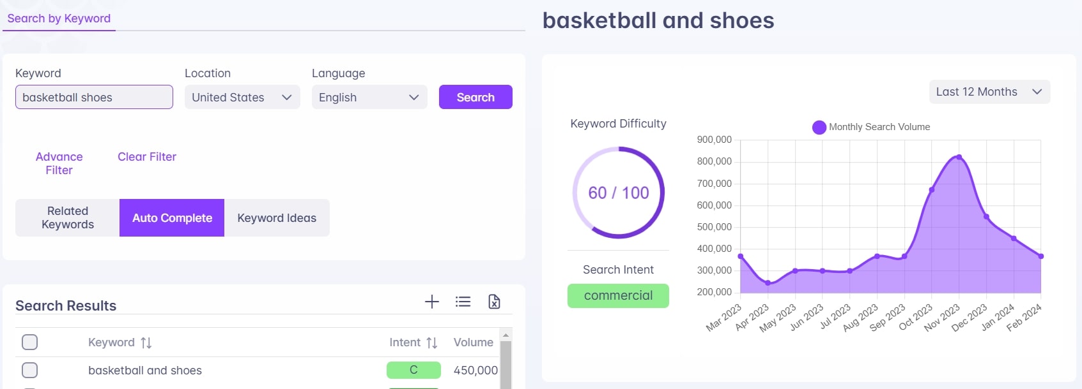
Task: Click the Keyword column header text
Action: (x=111, y=342)
